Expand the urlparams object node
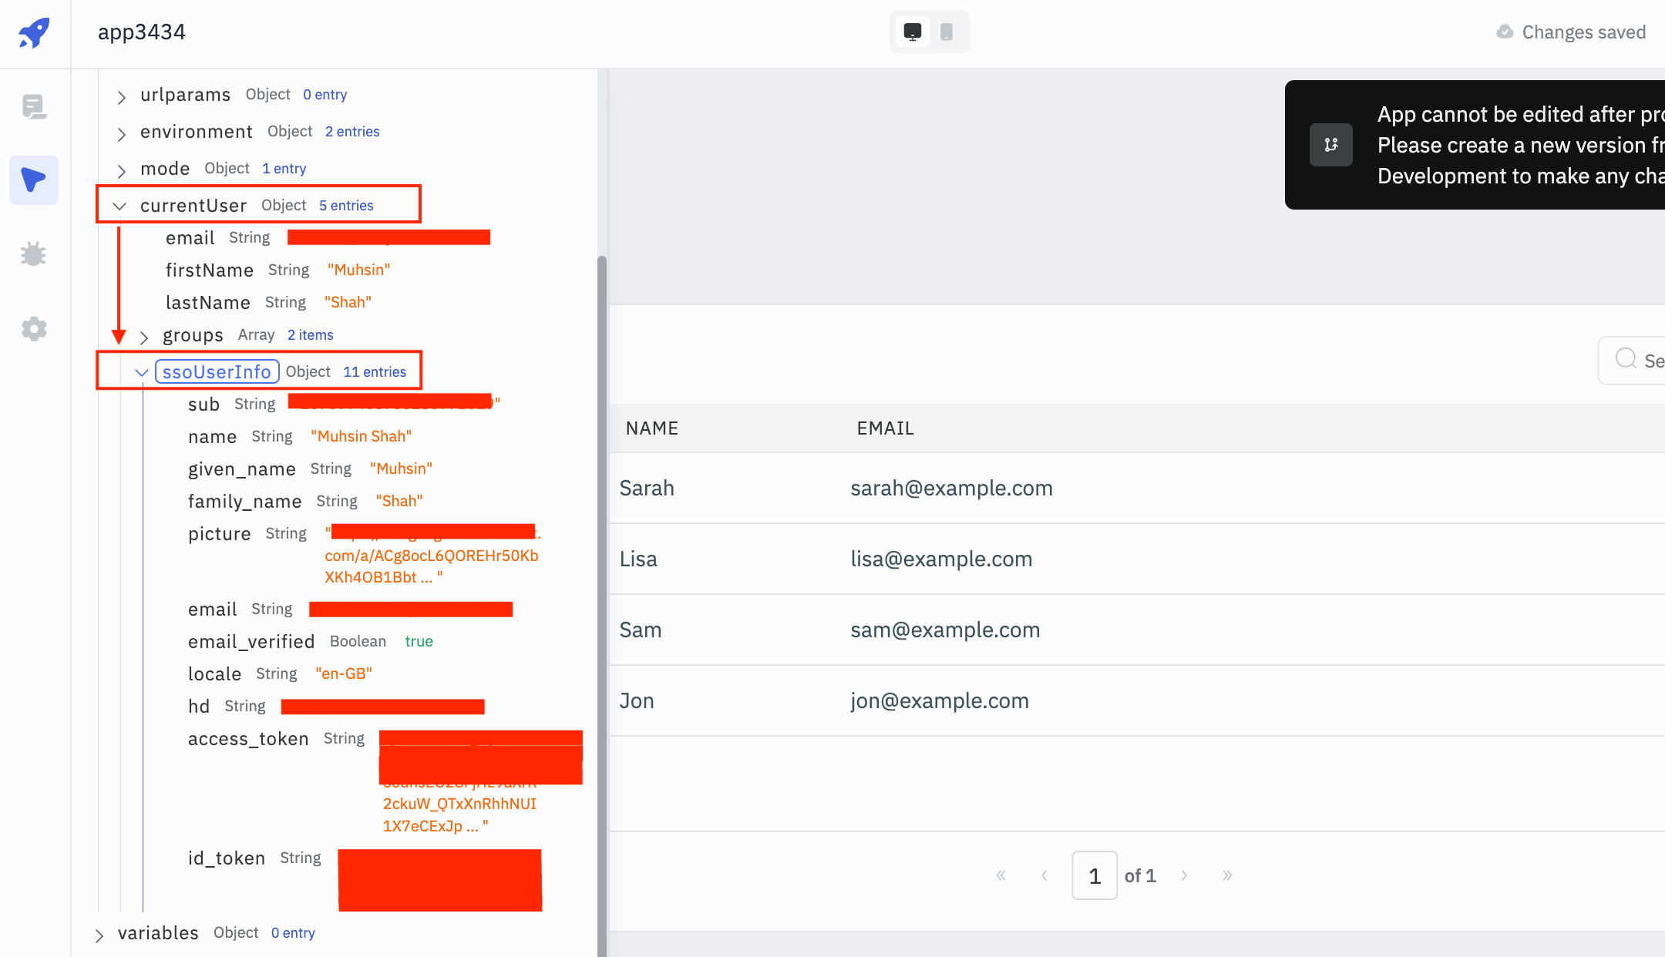This screenshot has width=1665, height=957. pyautogui.click(x=121, y=96)
